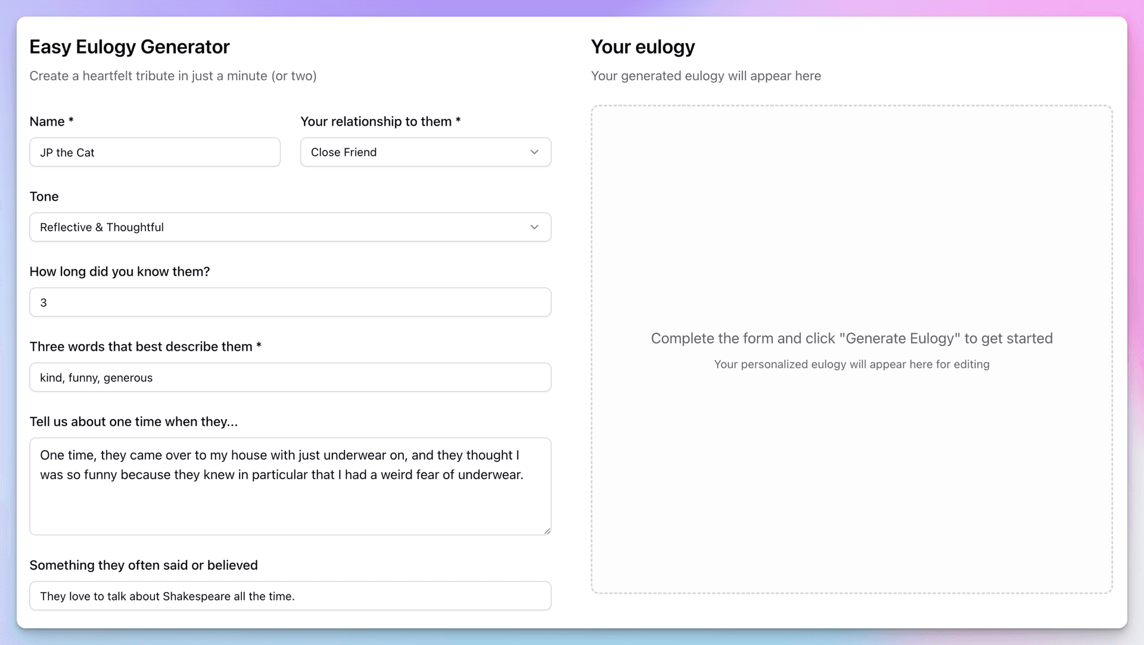1144x645 pixels.
Task: Click the 'Tone' label above the dropdown
Action: (x=44, y=197)
